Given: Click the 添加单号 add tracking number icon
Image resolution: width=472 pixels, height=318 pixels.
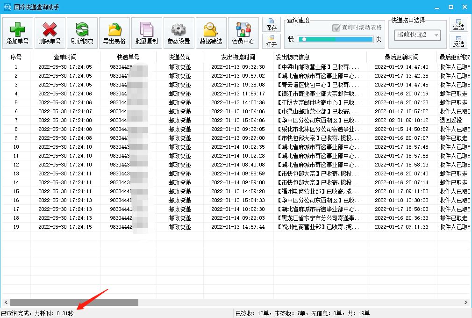Looking at the screenshot, I should coord(17,32).
